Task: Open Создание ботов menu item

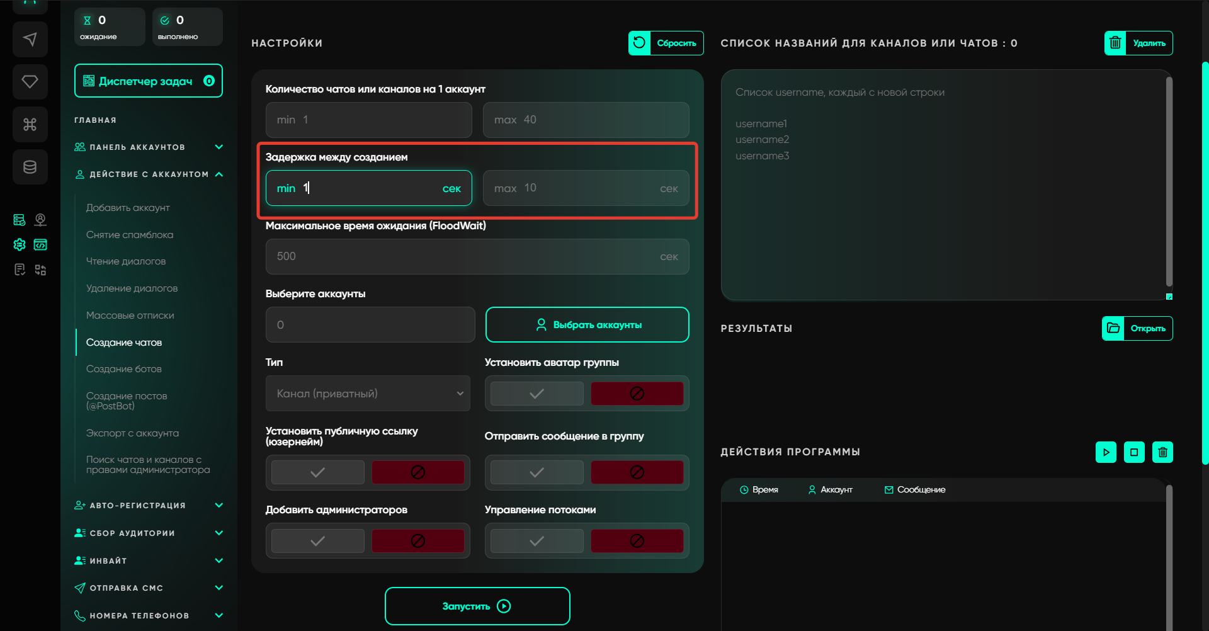Action: tap(124, 369)
